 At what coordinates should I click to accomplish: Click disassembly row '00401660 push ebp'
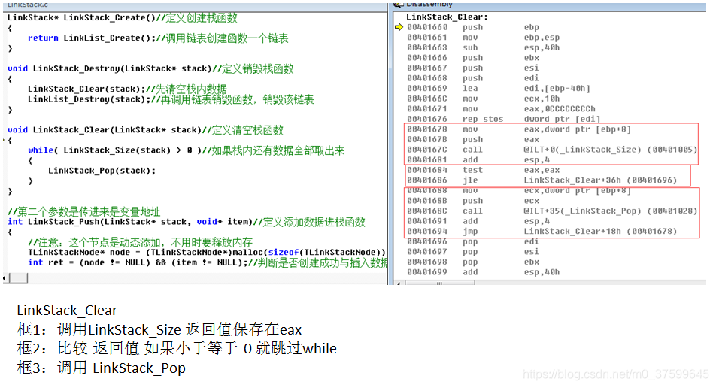[x=473, y=27]
